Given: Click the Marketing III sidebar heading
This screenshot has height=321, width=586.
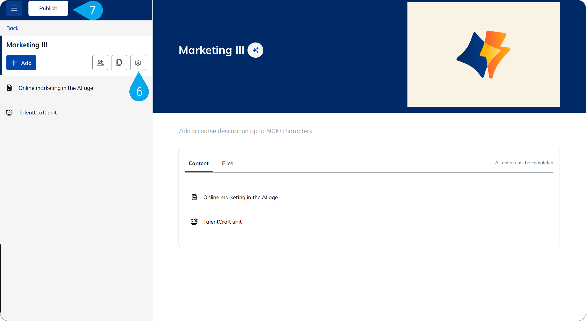Looking at the screenshot, I should (x=27, y=45).
